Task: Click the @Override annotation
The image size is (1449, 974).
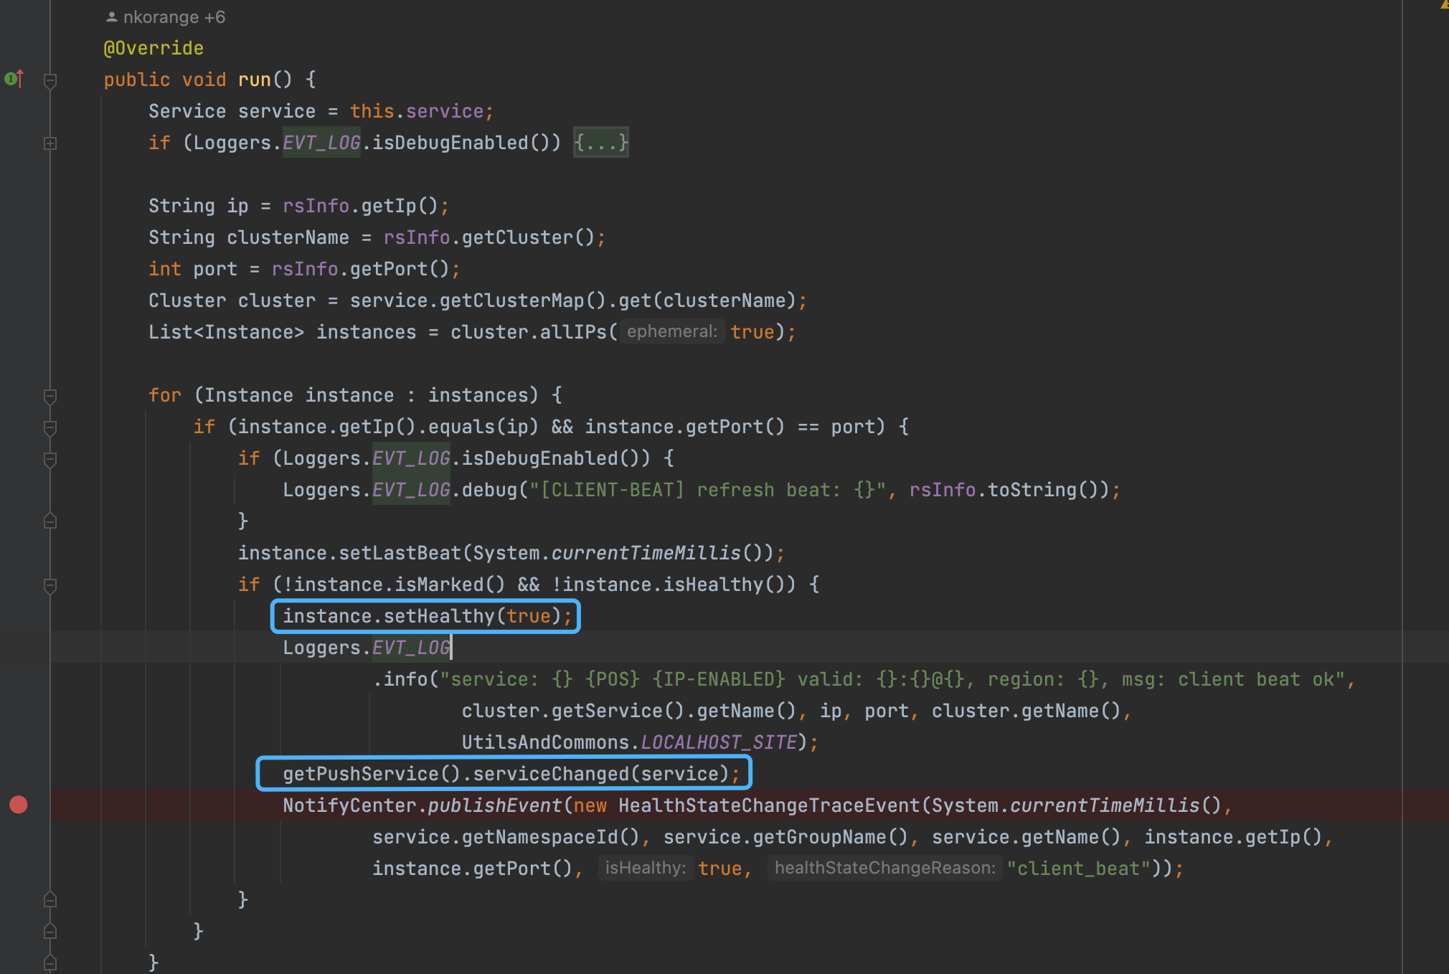Action: pos(154,48)
